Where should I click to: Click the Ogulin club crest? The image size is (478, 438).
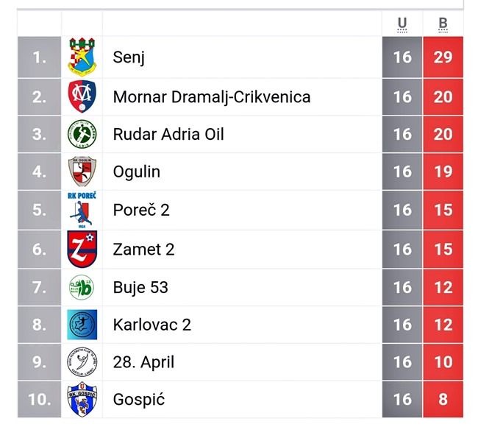82,172
